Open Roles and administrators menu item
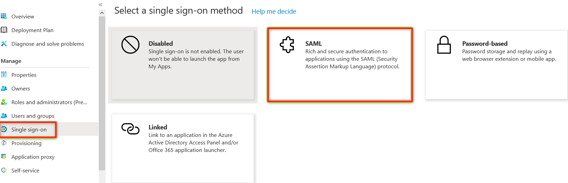 pos(49,102)
